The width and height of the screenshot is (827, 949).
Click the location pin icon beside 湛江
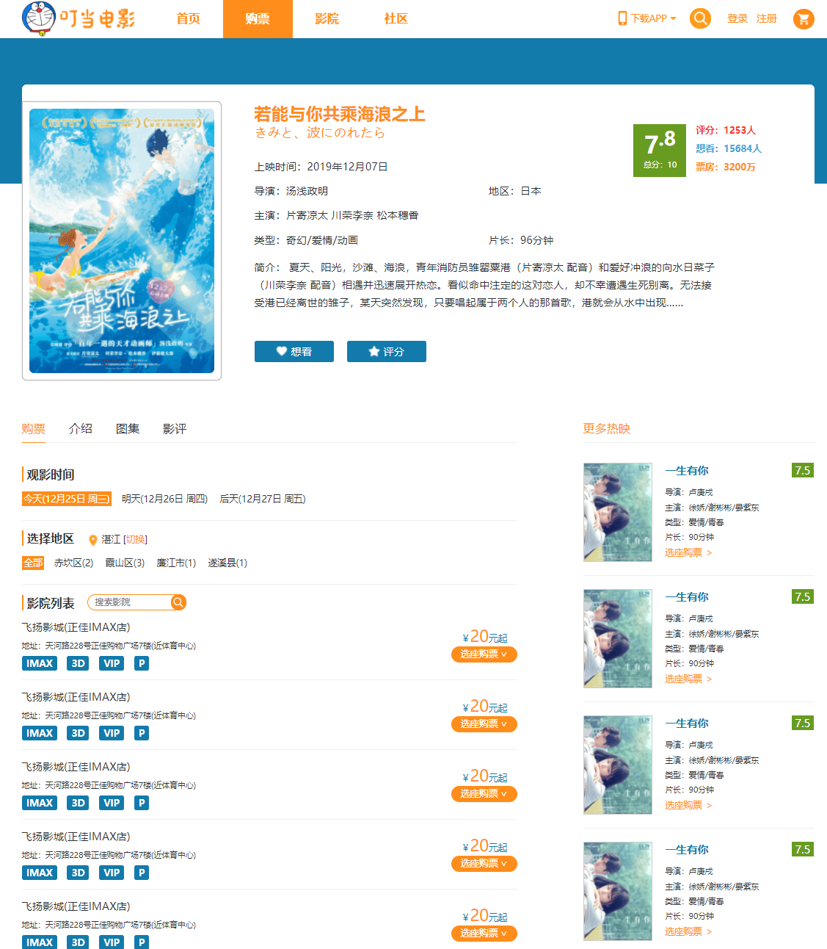pyautogui.click(x=93, y=540)
